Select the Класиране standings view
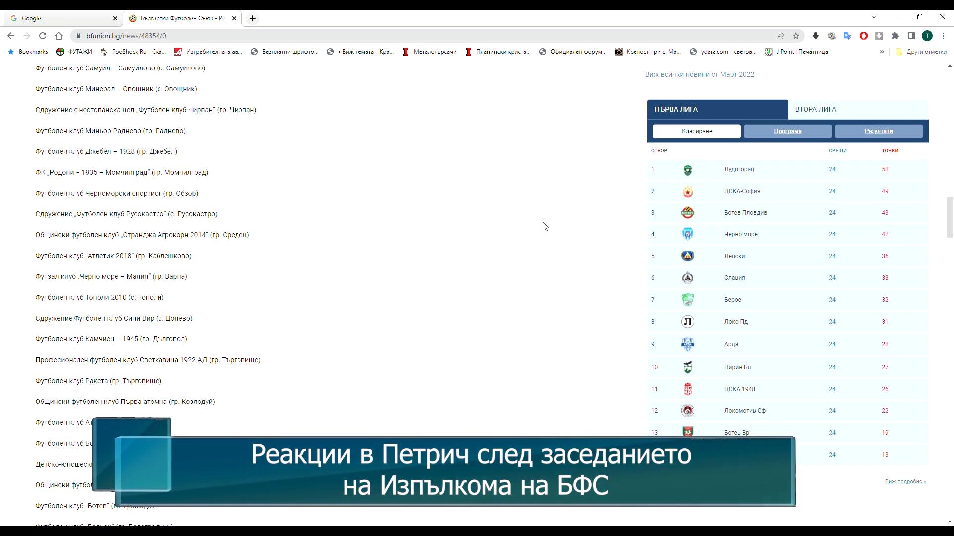Image resolution: width=954 pixels, height=536 pixels. click(x=697, y=131)
